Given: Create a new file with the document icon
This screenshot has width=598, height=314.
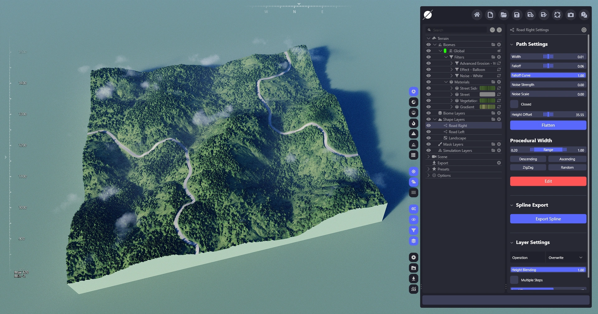Looking at the screenshot, I should tap(490, 15).
